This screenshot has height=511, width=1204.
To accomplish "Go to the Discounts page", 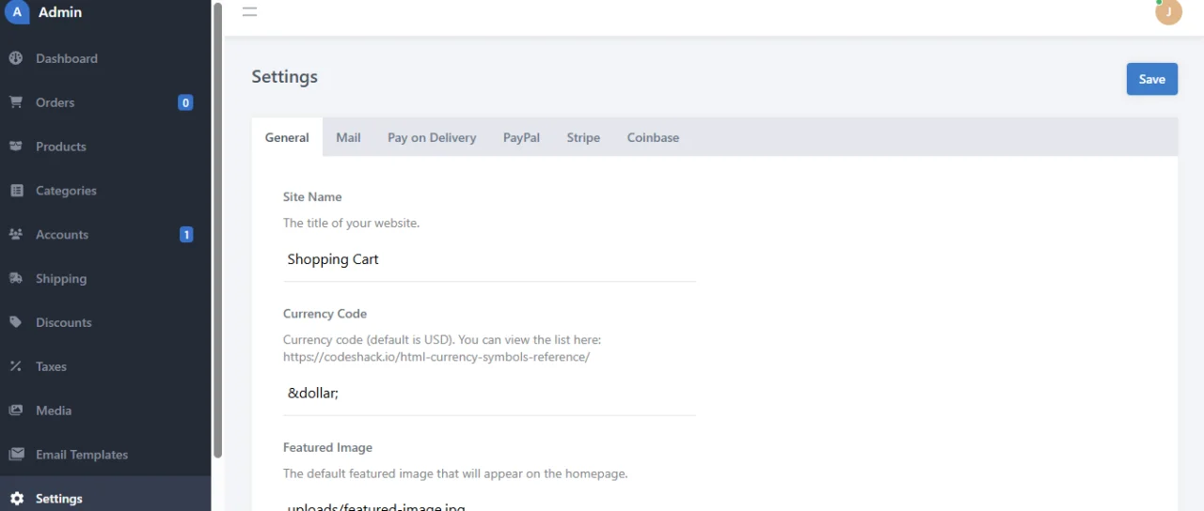I will point(105,322).
